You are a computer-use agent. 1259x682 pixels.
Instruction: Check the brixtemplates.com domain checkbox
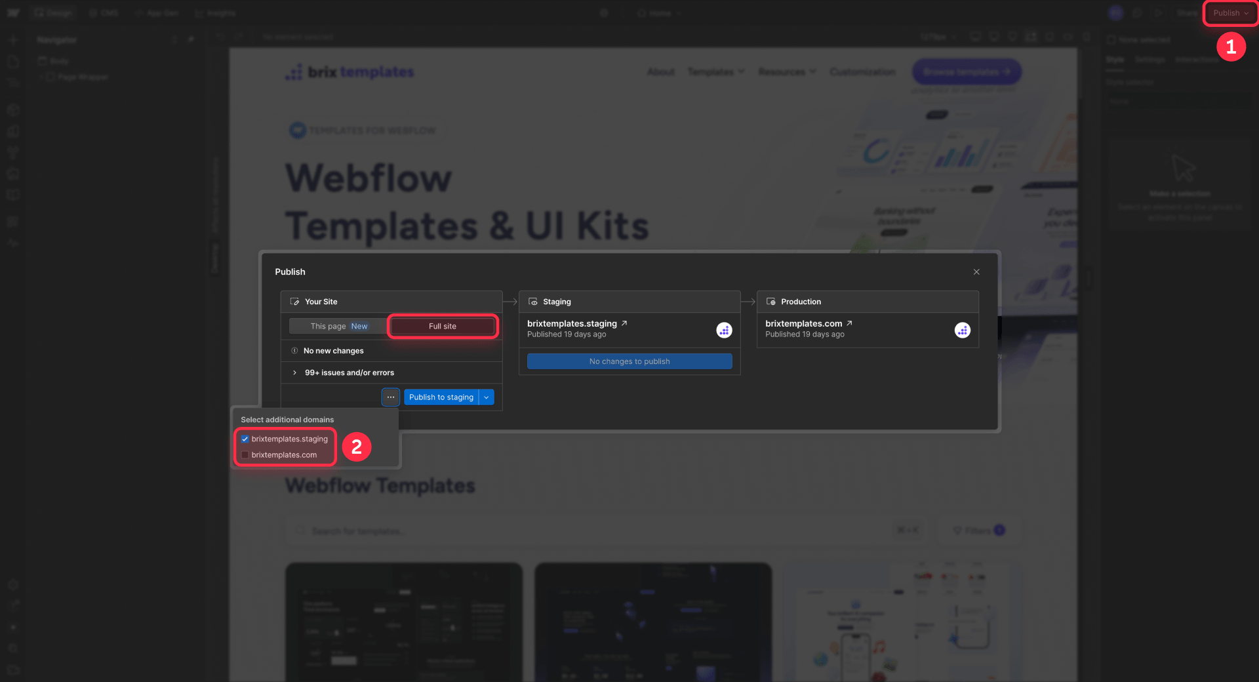245,454
